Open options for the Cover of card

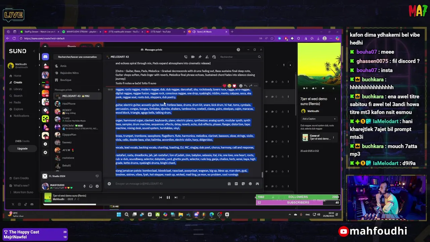[333, 137]
